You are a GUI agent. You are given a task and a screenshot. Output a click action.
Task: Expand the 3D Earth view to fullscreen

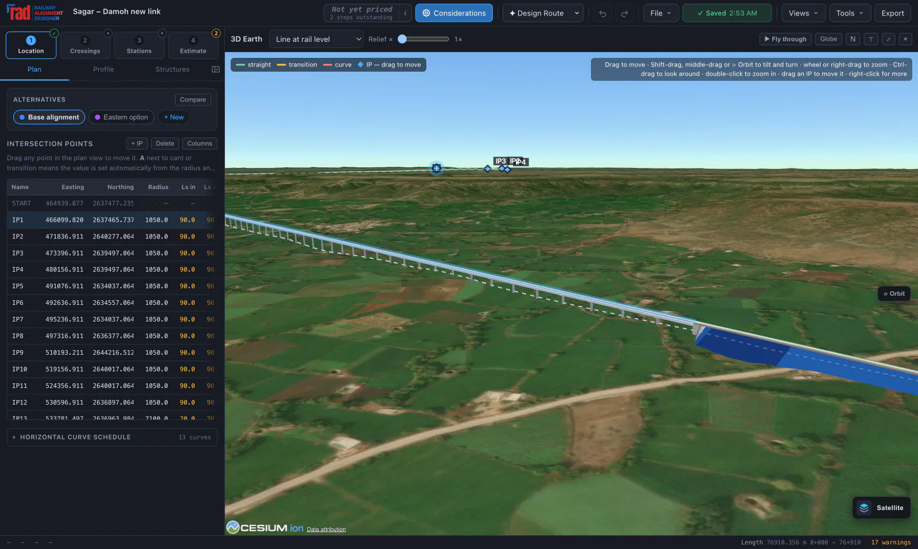coord(888,39)
